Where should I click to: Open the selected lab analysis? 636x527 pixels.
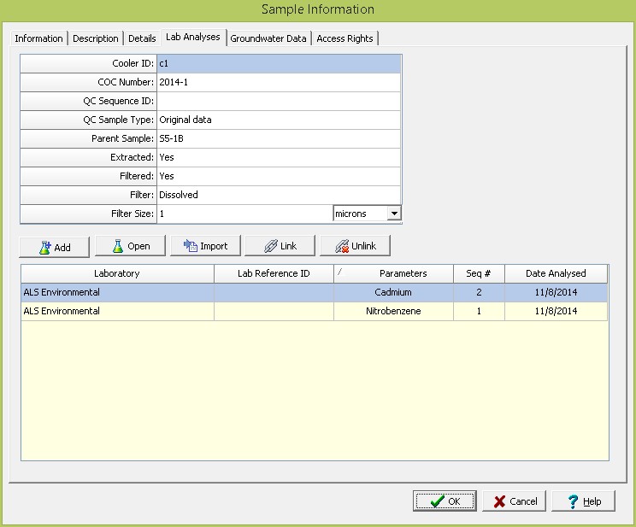(130, 246)
